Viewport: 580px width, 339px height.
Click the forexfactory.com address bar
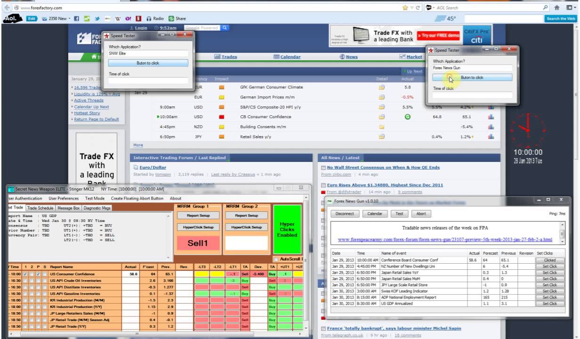click(207, 8)
